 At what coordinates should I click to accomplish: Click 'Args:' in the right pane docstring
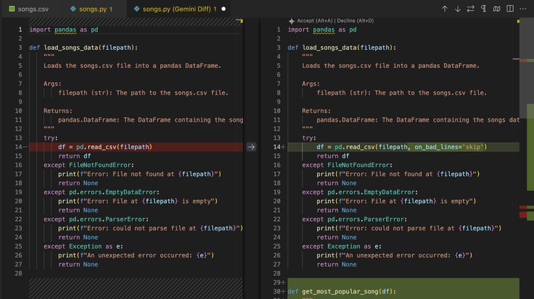(310, 84)
